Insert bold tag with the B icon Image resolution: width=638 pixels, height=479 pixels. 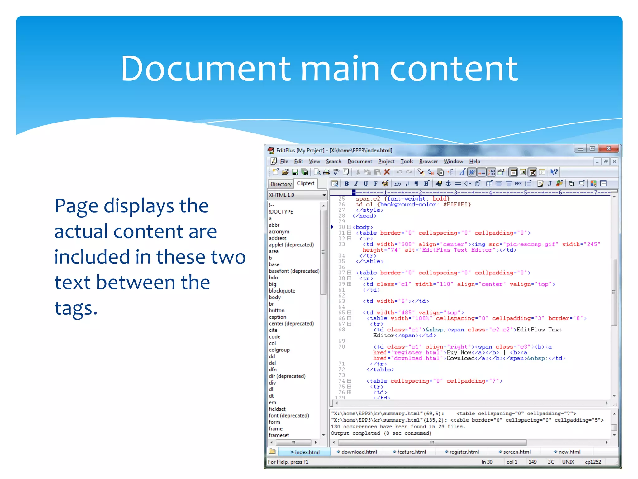346,184
